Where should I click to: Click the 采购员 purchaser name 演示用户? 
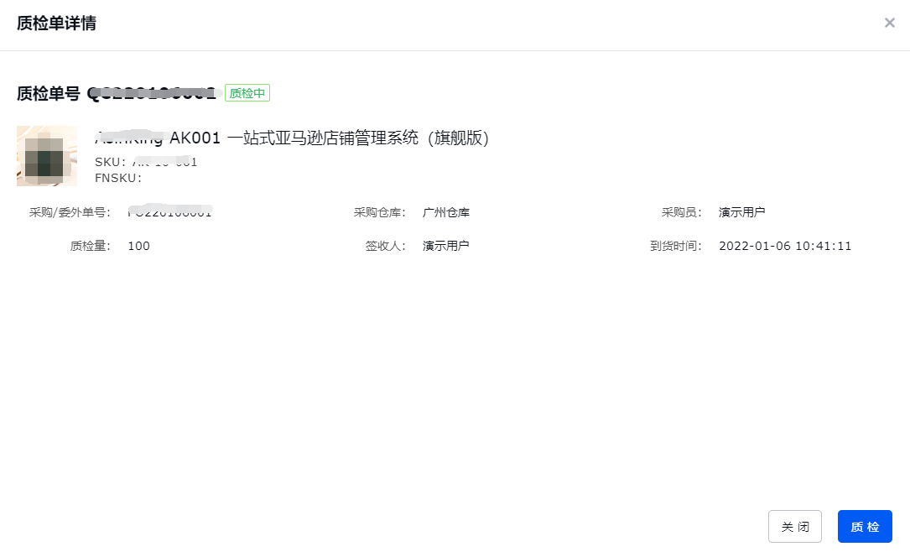point(741,212)
